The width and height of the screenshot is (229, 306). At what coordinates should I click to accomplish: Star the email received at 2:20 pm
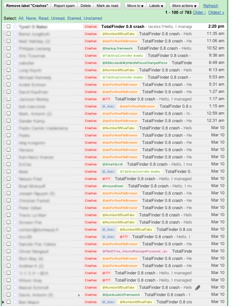[x=14, y=27]
